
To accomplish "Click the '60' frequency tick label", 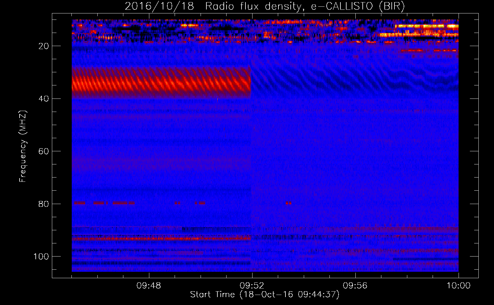I will pos(44,152).
